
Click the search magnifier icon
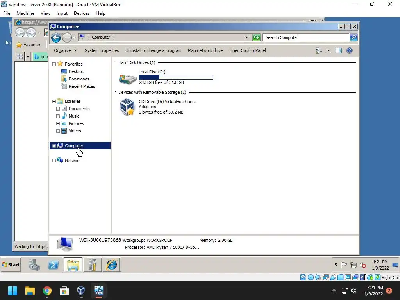[353, 37]
